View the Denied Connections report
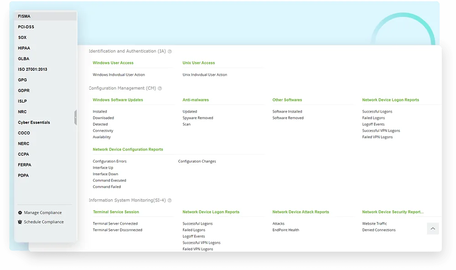456x270 pixels. pos(378,230)
